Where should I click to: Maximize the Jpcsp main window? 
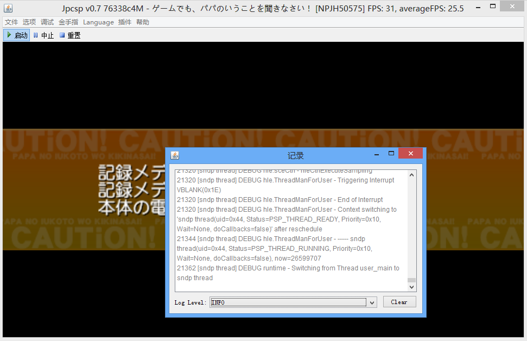493,6
